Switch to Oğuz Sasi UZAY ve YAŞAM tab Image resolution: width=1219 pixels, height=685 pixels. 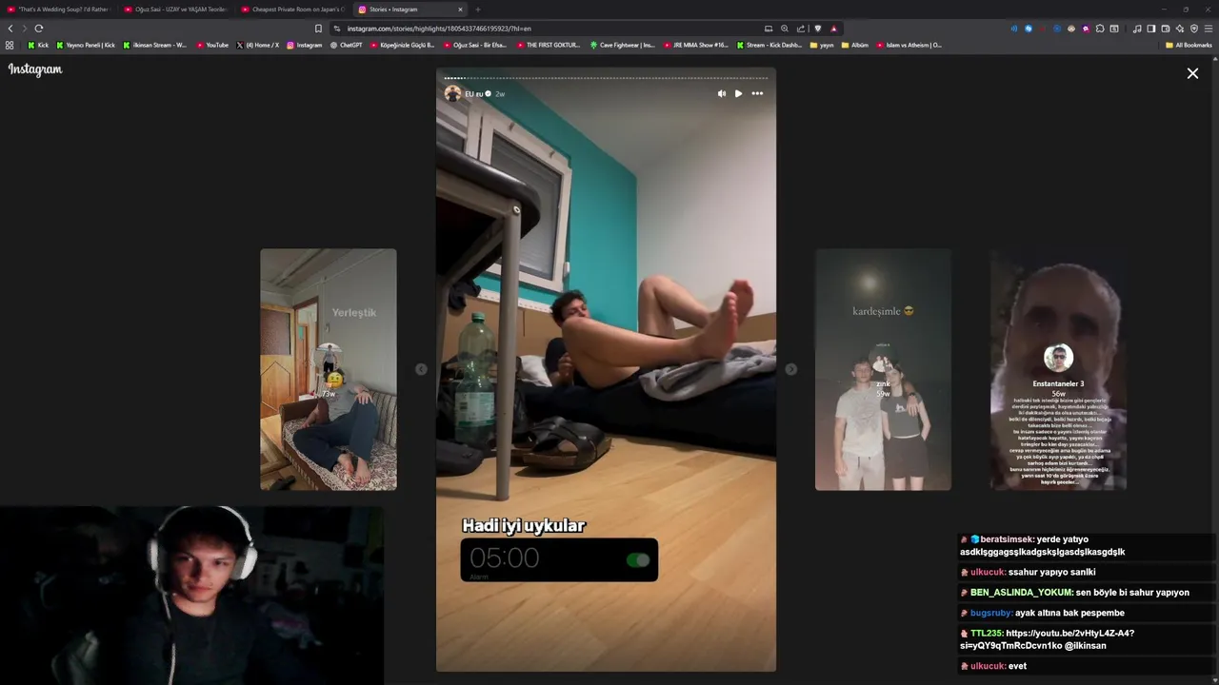pyautogui.click(x=175, y=10)
